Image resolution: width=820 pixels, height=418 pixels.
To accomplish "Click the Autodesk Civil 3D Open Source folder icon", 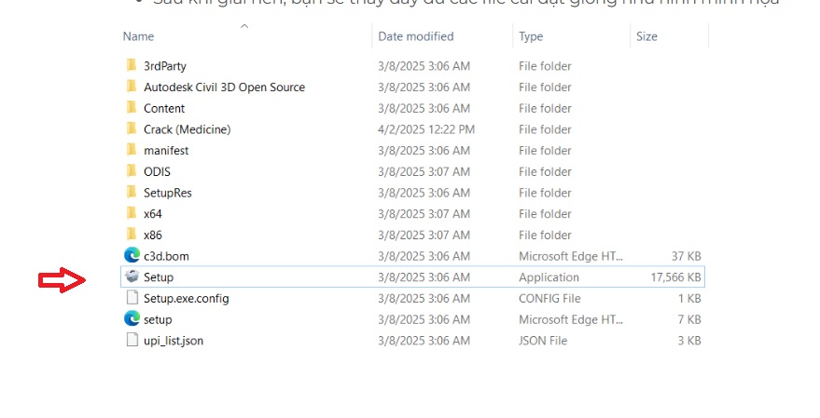I will [x=132, y=86].
